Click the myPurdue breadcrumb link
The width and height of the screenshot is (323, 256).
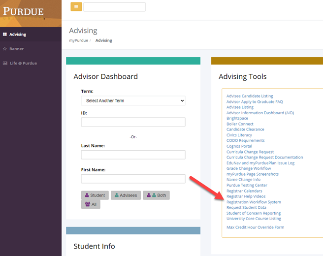click(78, 40)
